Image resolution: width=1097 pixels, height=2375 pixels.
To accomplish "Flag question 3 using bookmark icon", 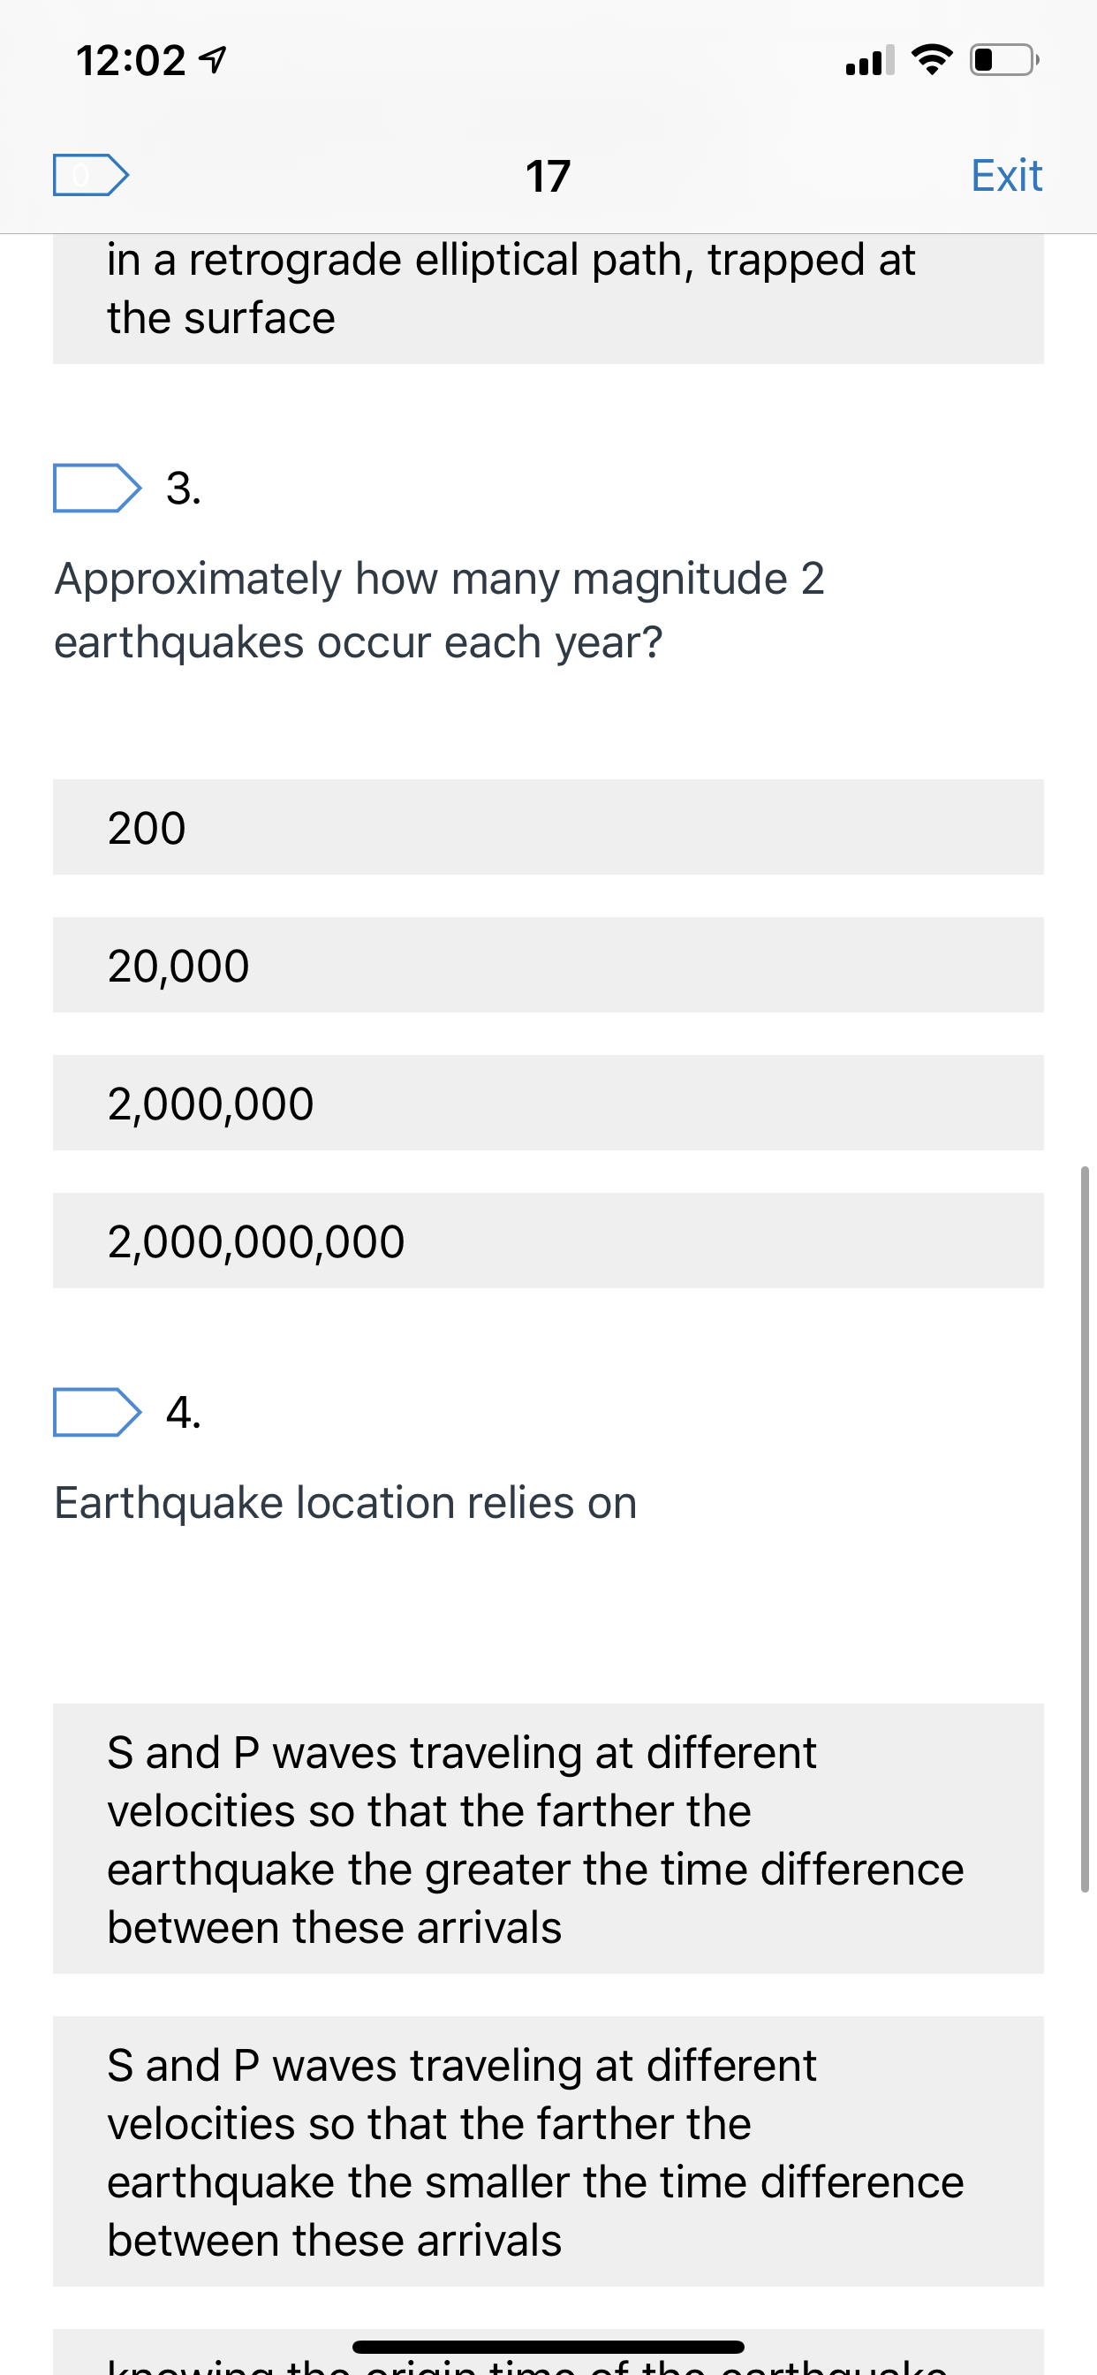I will click(x=97, y=488).
